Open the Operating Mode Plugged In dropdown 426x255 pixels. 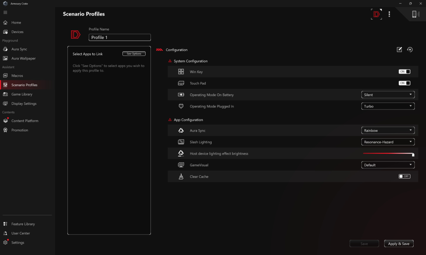pyautogui.click(x=388, y=106)
